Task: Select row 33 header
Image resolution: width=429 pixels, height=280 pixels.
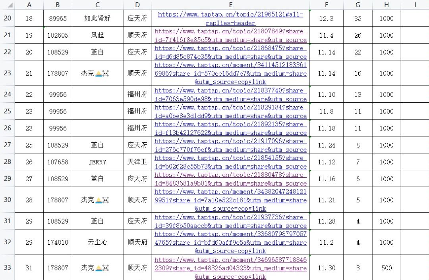Action: [x=8, y=268]
